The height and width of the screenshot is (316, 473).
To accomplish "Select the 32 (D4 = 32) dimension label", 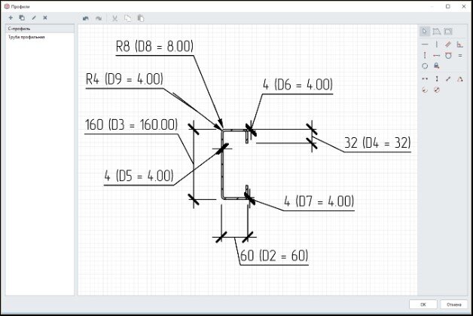I will (377, 143).
